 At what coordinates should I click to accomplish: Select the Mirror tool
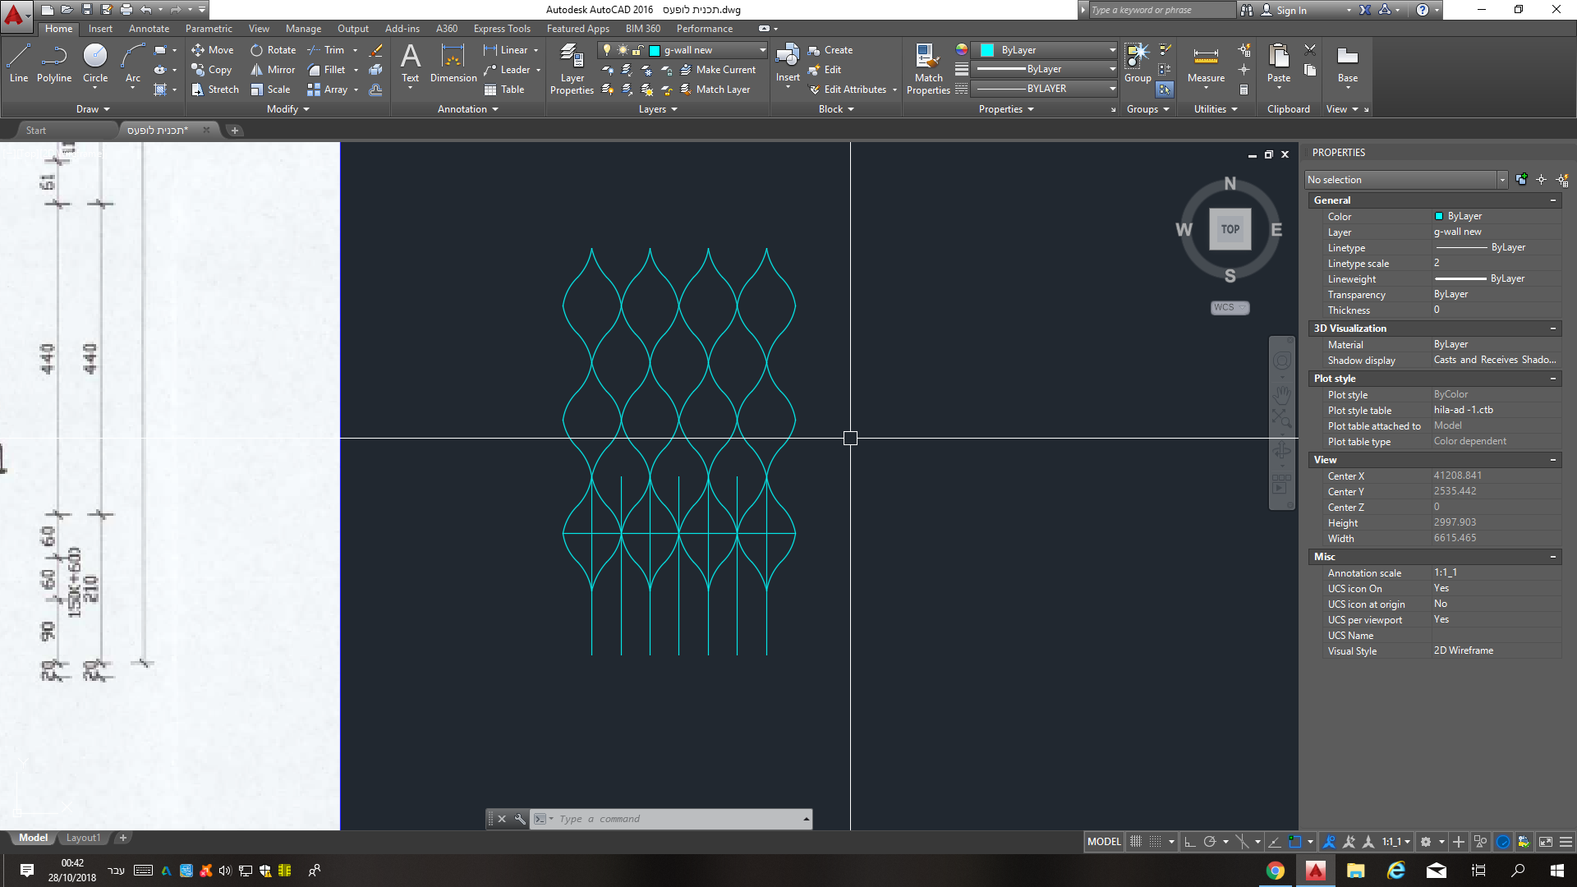click(x=273, y=70)
